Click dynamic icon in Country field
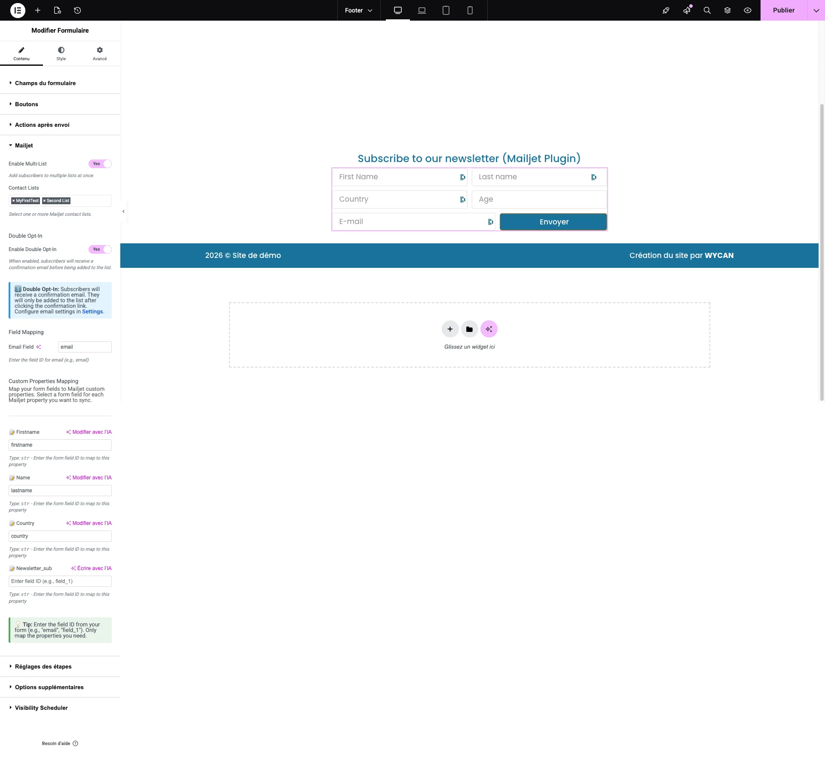The width and height of the screenshot is (825, 770). pyautogui.click(x=463, y=199)
